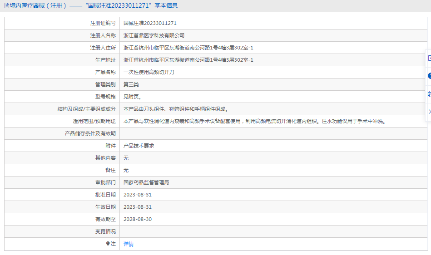Click the address value in the 注册人住所 row
Viewport: 431px width, 255px height.
[188, 48]
